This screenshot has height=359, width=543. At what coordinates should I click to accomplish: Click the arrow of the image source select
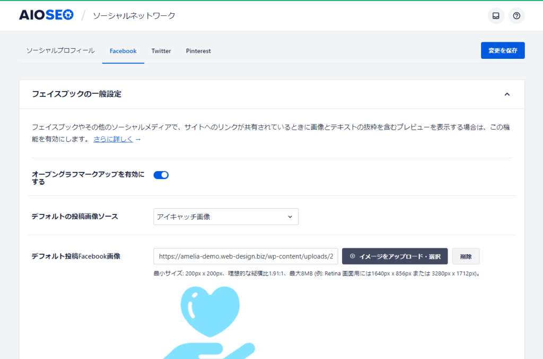coord(290,217)
